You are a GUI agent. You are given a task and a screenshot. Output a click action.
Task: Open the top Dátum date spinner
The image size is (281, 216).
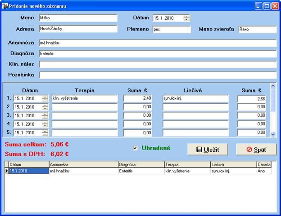(186, 18)
